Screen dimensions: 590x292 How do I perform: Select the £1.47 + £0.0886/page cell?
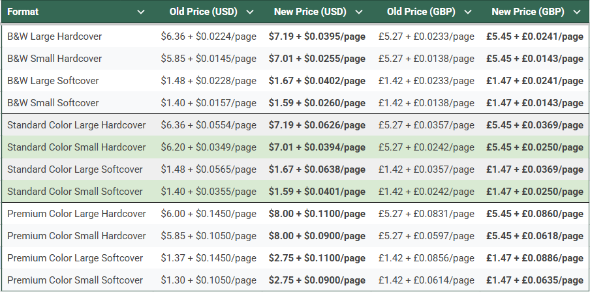click(x=535, y=258)
